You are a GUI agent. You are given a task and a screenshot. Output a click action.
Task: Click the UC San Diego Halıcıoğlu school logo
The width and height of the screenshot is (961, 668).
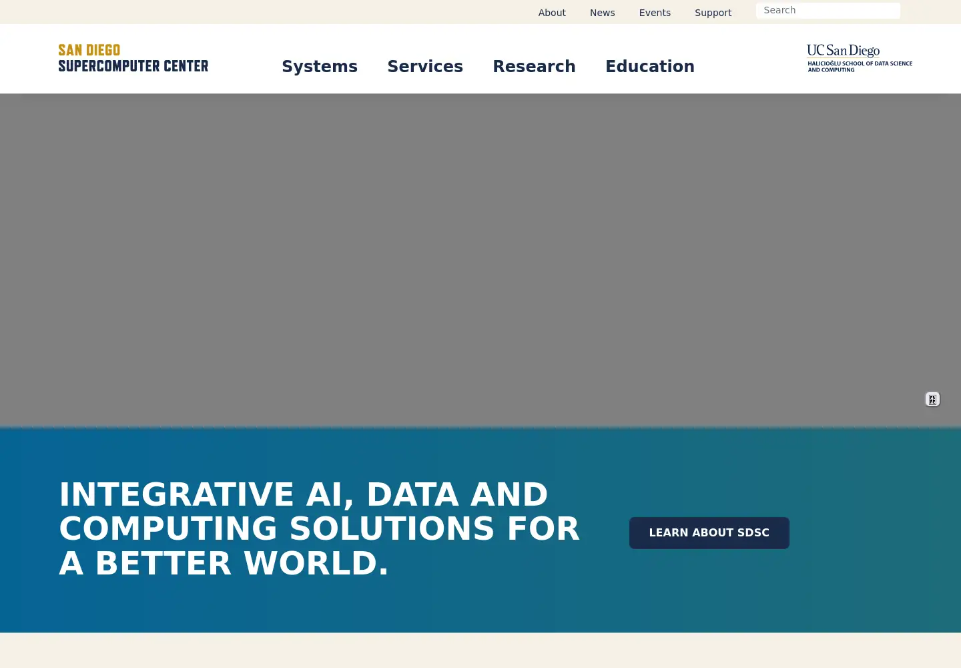(x=860, y=58)
